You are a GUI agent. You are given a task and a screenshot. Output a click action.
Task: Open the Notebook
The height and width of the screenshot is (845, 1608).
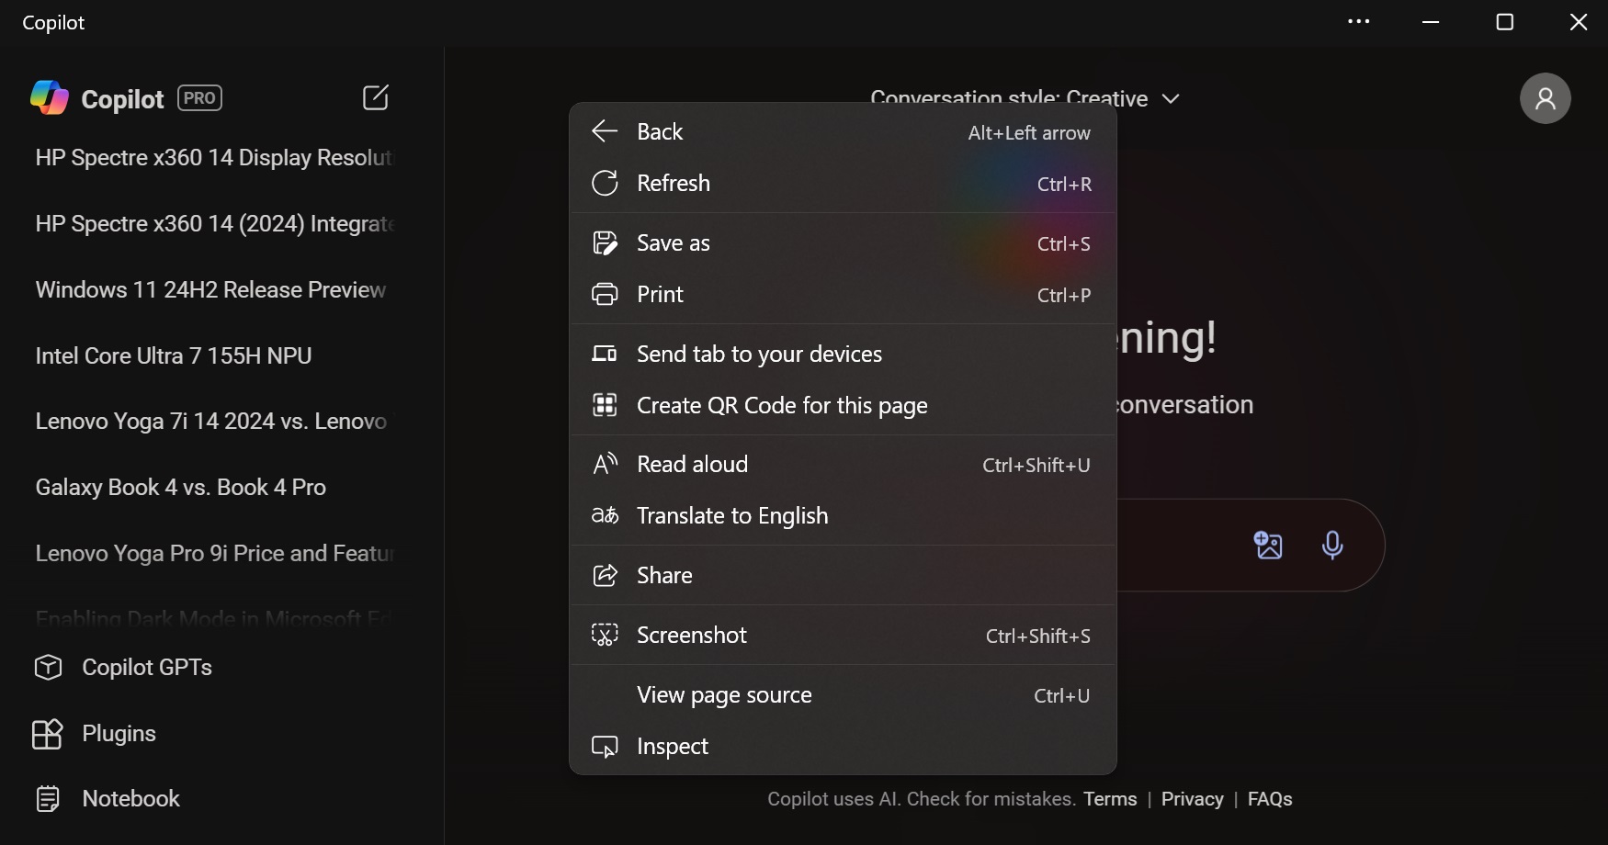point(131,798)
